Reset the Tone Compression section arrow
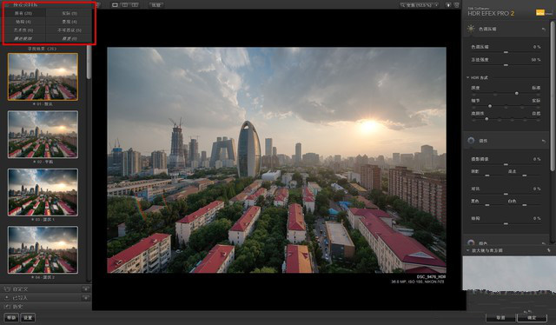Viewport: 556px width, 325px height. [x=544, y=29]
